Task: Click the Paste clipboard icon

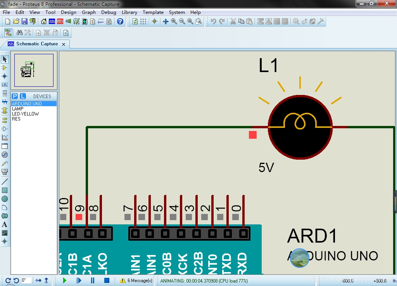Action: tap(249, 22)
